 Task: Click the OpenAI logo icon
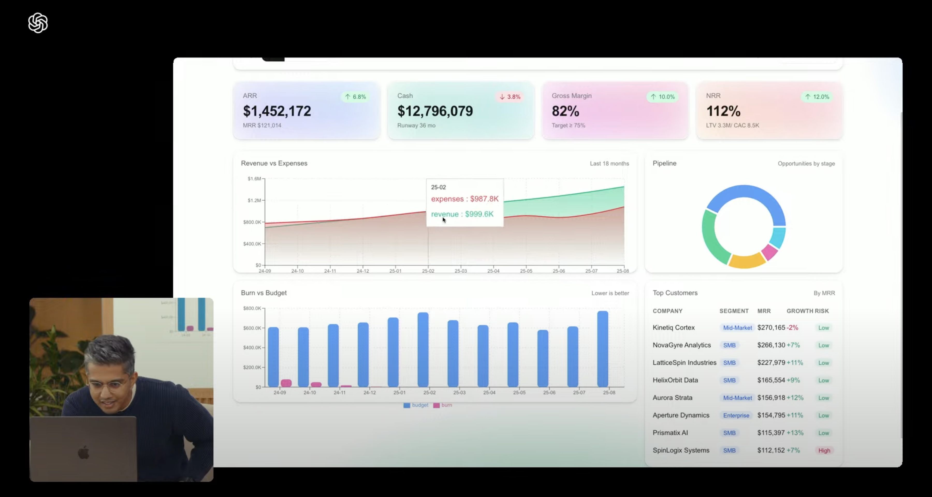click(38, 23)
